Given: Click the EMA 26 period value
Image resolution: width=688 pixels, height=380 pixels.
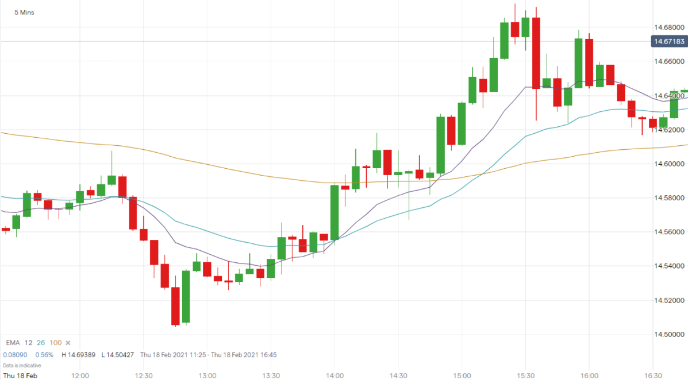Looking at the screenshot, I should click(x=41, y=343).
